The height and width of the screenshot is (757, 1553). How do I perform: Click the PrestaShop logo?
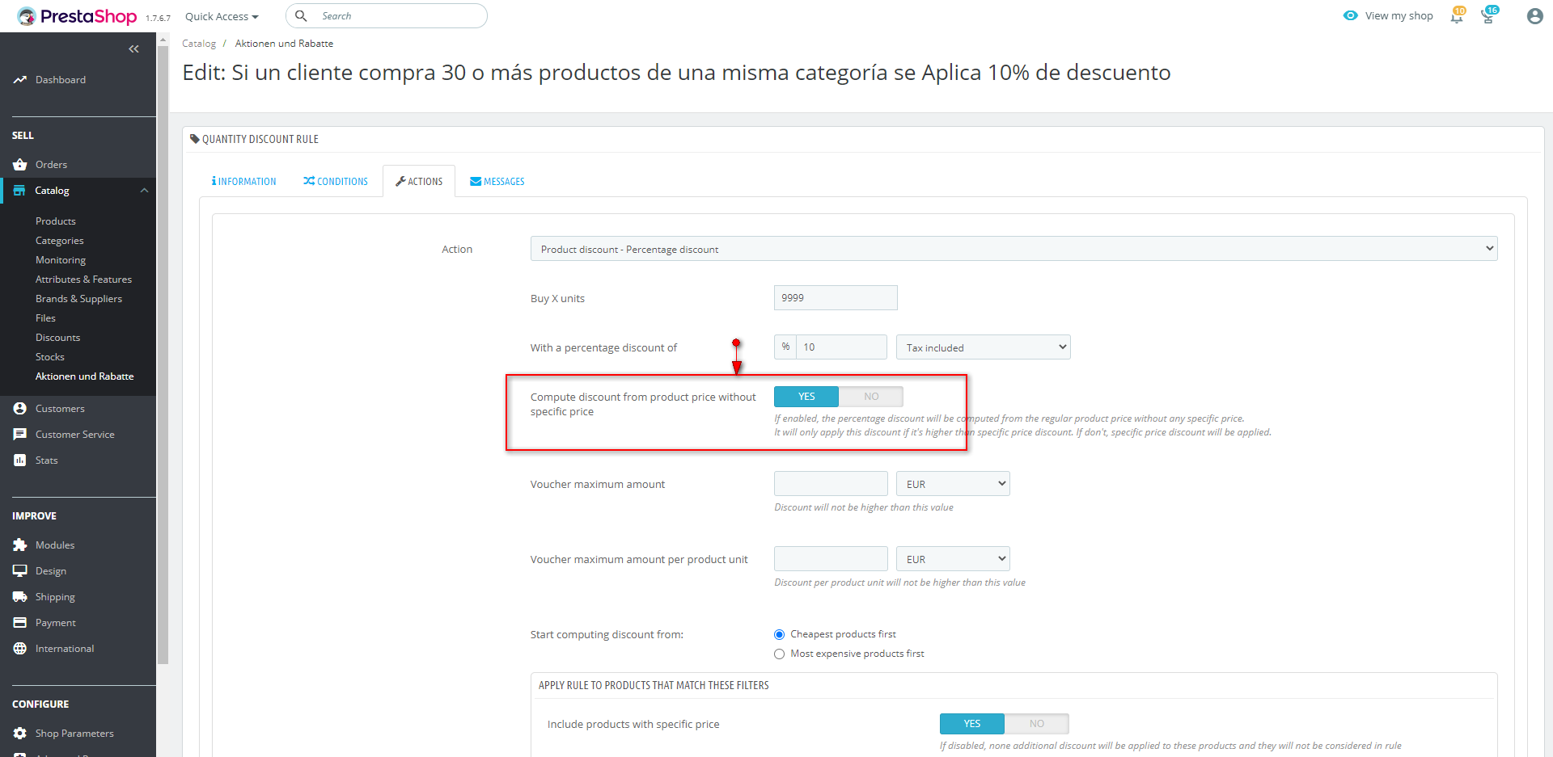[x=78, y=16]
